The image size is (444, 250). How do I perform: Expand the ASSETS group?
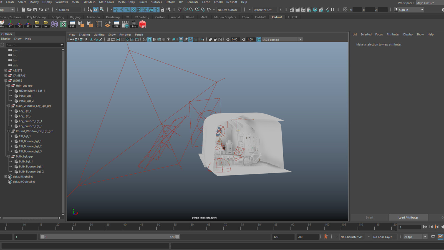click(x=6, y=71)
